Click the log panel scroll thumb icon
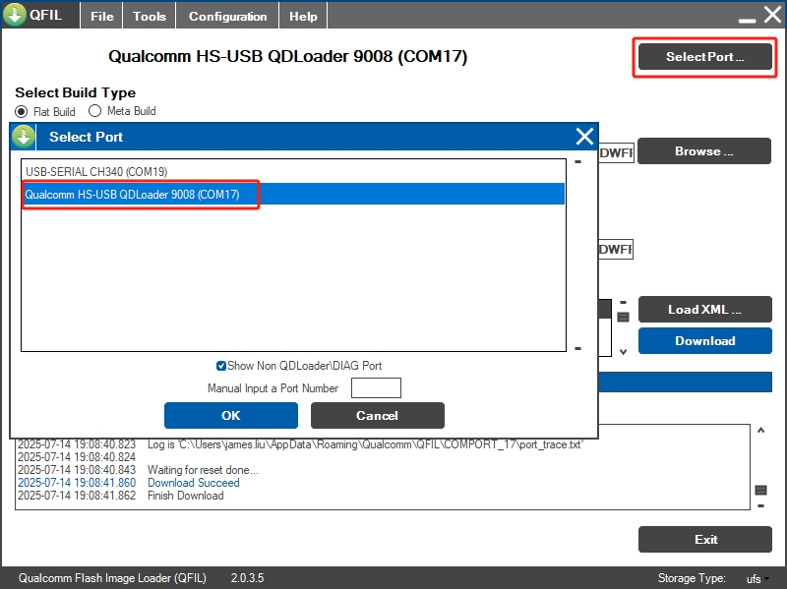The width and height of the screenshot is (787, 589). pyautogui.click(x=760, y=490)
